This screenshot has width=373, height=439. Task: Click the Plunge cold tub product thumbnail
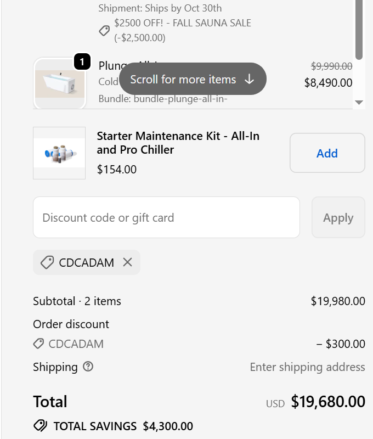click(60, 83)
